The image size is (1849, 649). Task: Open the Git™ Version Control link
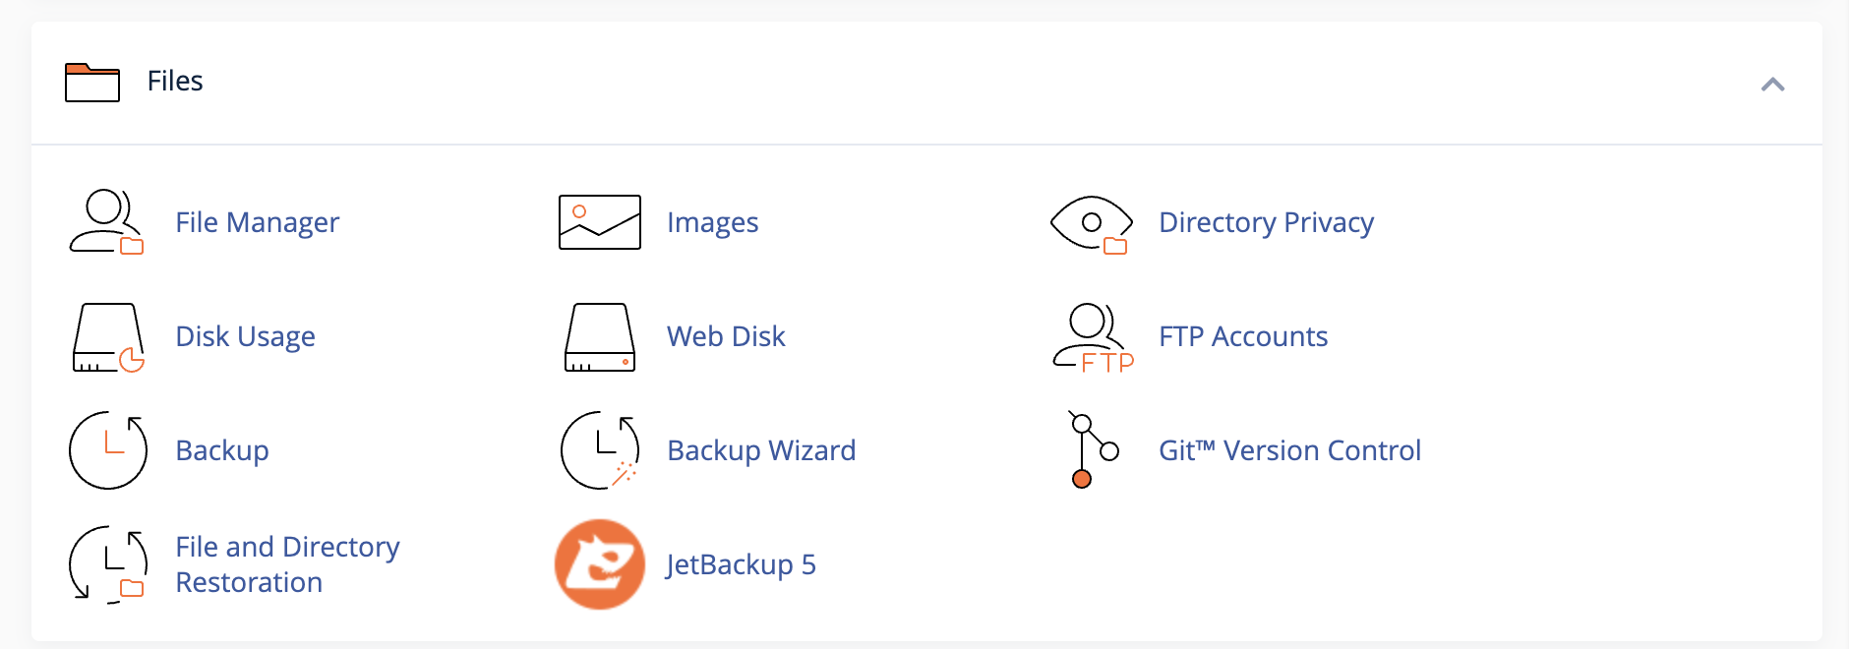click(x=1289, y=450)
